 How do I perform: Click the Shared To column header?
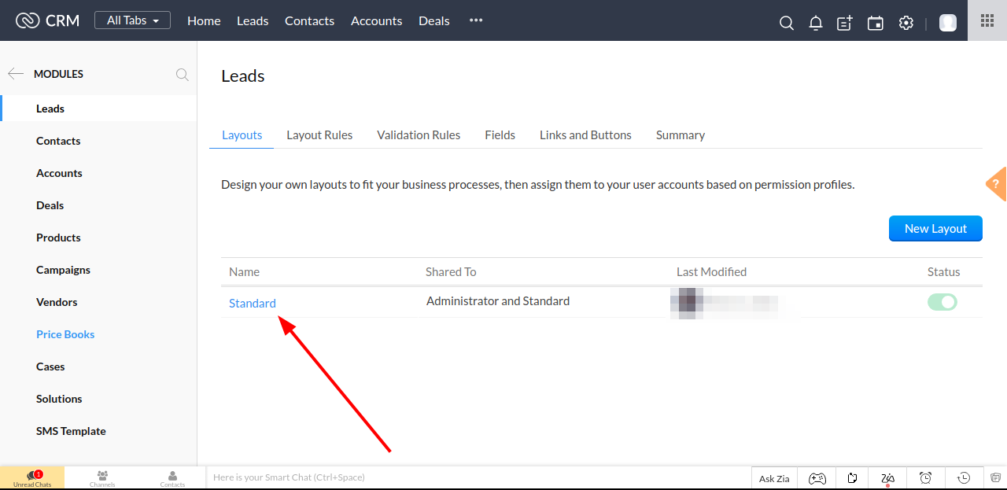pos(451,272)
